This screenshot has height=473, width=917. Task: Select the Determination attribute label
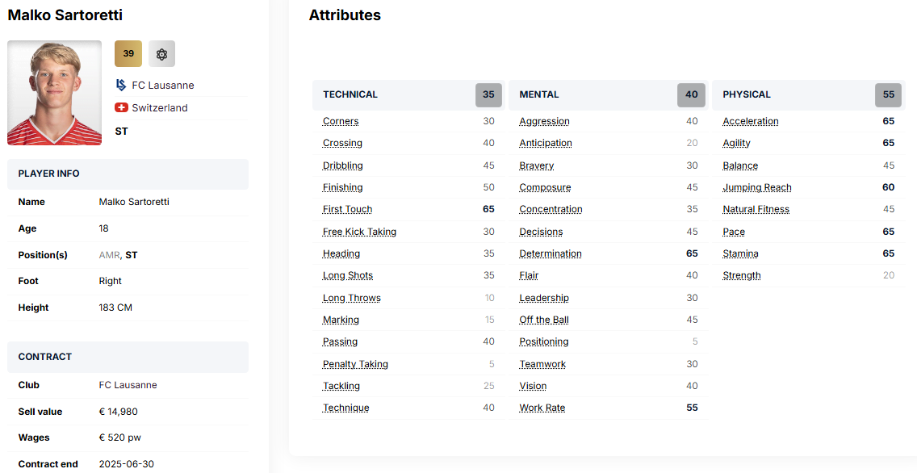tap(550, 253)
